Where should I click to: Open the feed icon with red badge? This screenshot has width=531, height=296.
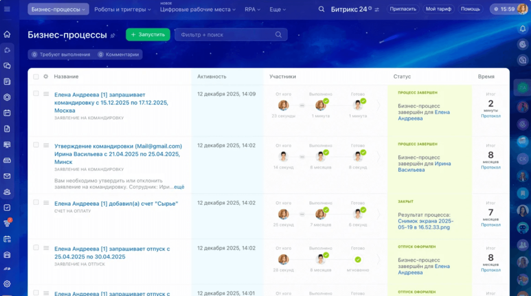coord(7,223)
